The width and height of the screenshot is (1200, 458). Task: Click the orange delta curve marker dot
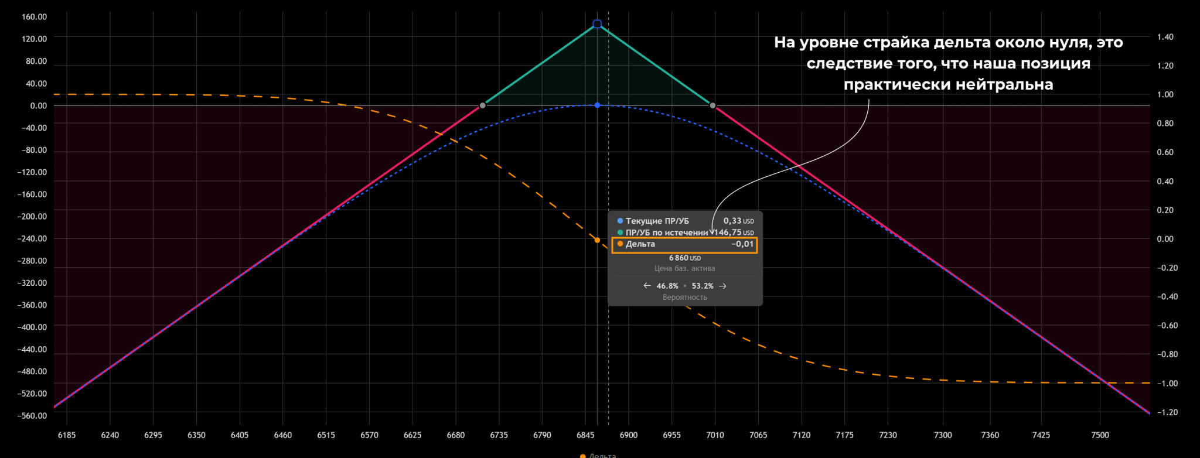(597, 240)
